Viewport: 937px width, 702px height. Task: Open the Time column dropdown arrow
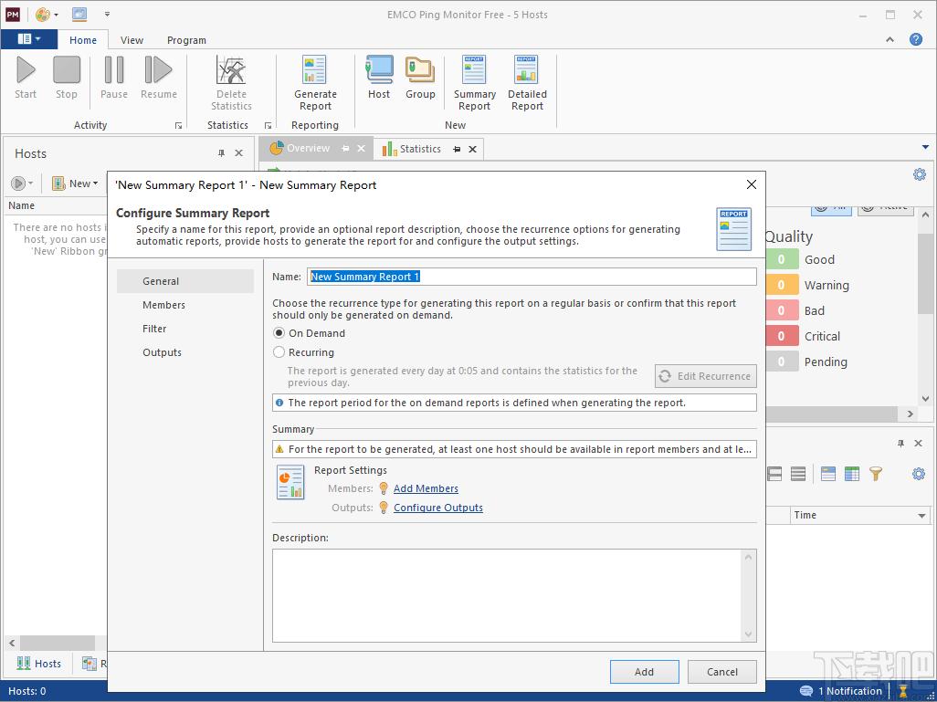click(921, 516)
